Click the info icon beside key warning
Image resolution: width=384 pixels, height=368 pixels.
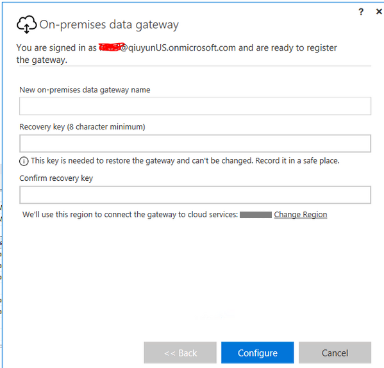point(24,162)
